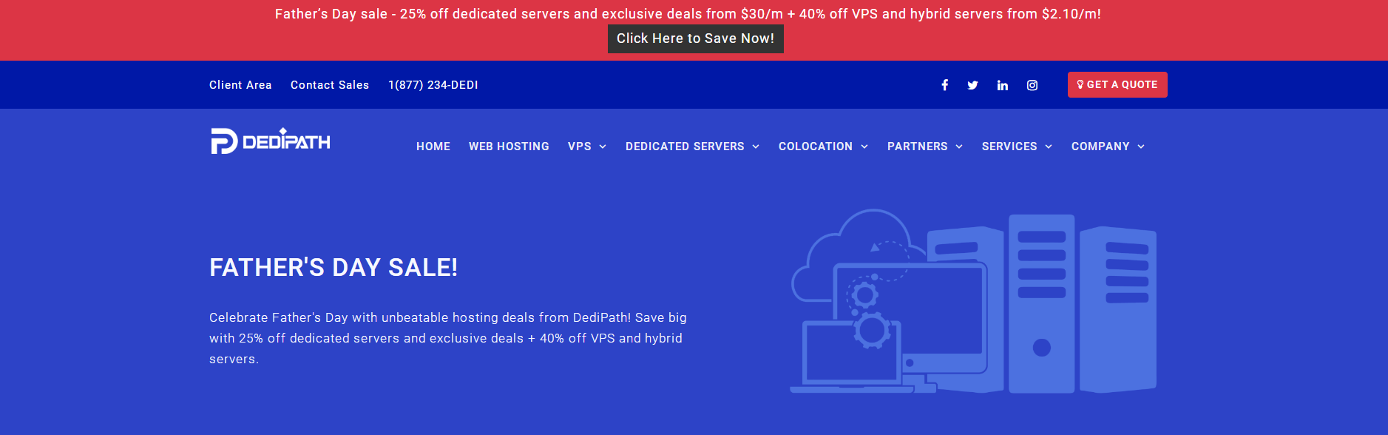Go to Home menu item
Viewport: 1388px width, 435px height.
433,146
